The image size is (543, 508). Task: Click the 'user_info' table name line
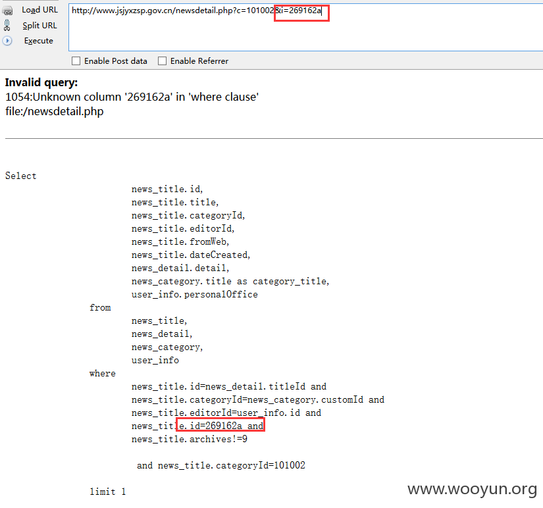point(155,360)
